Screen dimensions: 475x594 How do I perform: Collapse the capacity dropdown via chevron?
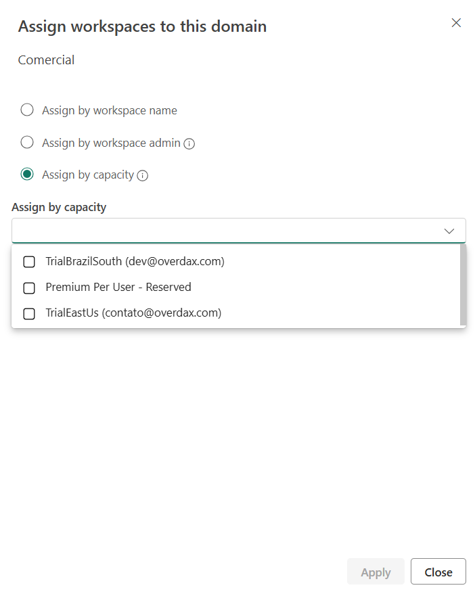[x=449, y=231]
